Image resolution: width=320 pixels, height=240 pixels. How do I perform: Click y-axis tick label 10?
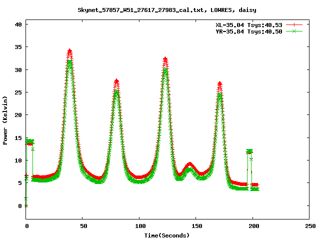pyautogui.click(x=18, y=160)
